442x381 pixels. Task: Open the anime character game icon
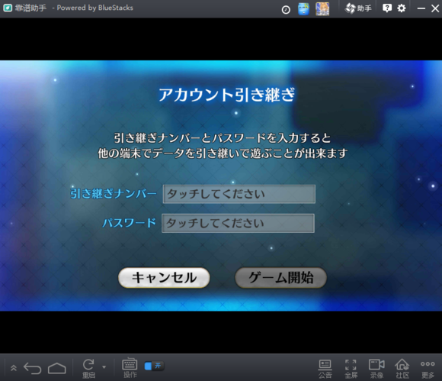tap(322, 8)
